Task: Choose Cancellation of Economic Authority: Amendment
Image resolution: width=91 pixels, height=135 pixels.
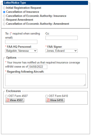Action: click(4, 24)
